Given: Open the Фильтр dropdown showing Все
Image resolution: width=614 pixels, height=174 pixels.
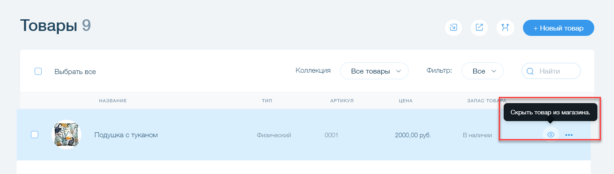Looking at the screenshot, I should tap(482, 71).
